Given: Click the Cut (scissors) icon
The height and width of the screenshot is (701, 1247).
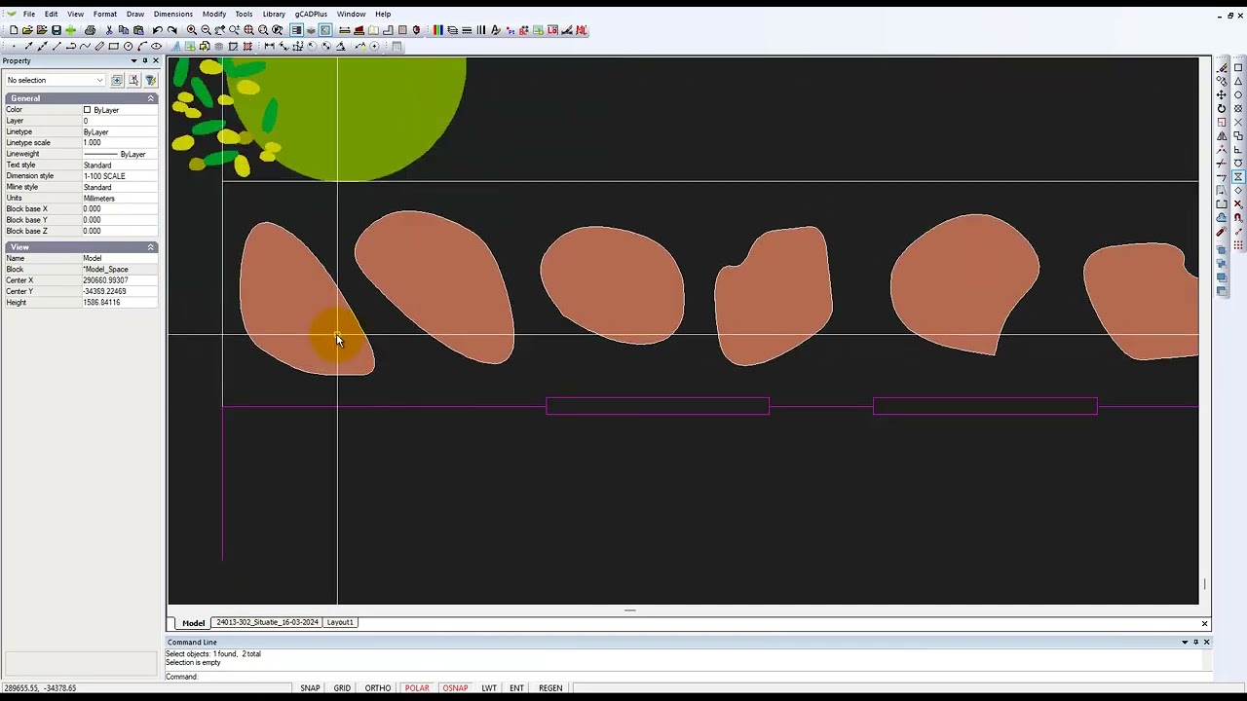Looking at the screenshot, I should (x=109, y=30).
